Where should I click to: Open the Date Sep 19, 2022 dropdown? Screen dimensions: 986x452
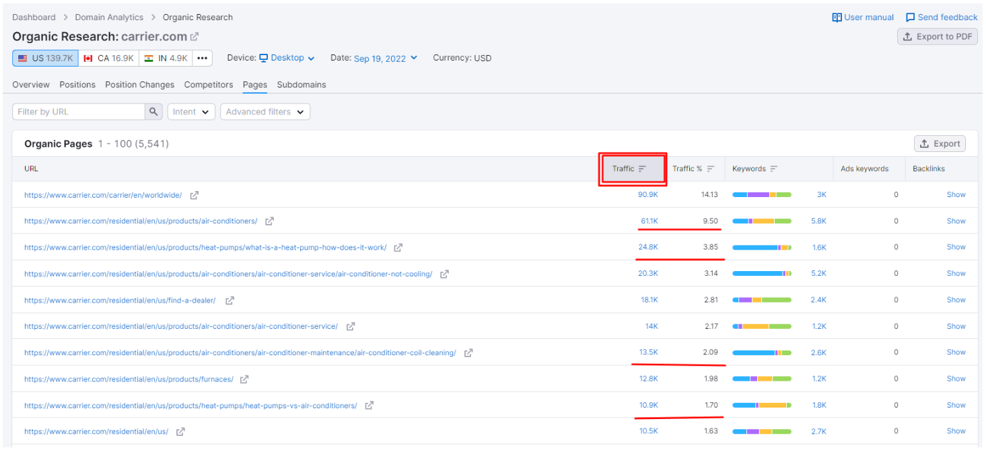coord(386,59)
